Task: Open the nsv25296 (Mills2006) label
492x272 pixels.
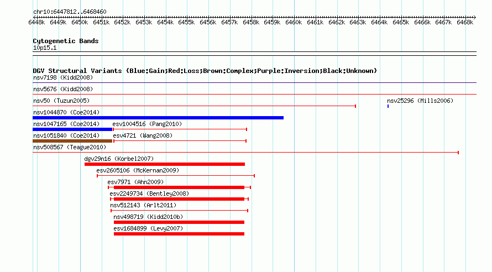Action: 420,101
